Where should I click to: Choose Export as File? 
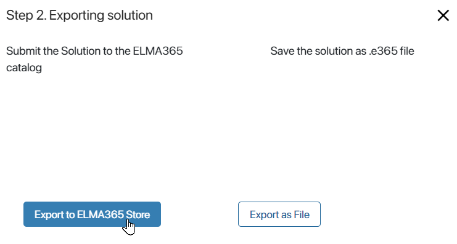coord(279,214)
